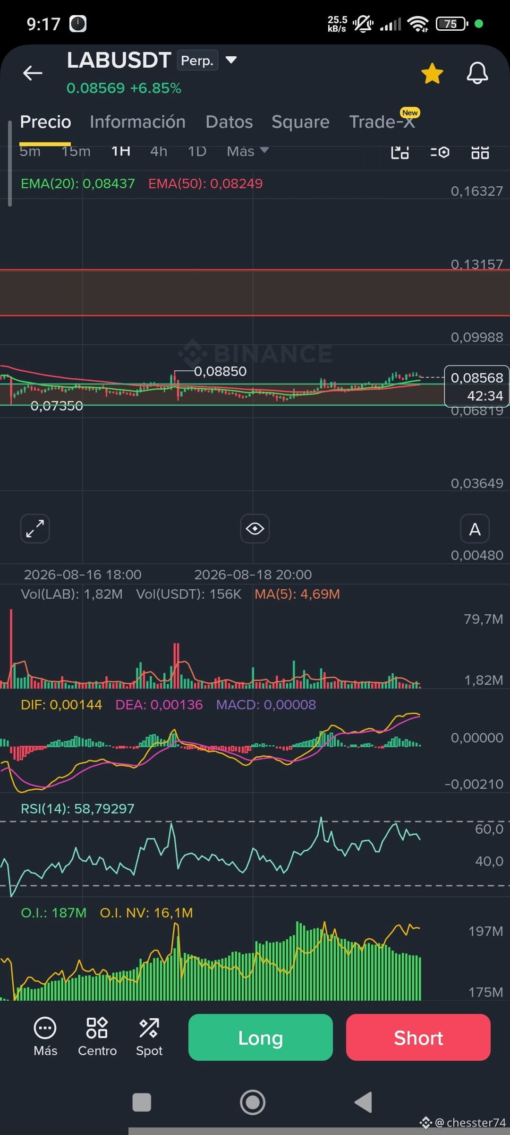510x1135 pixels.
Task: Open the Centro icon
Action: coord(97,1037)
